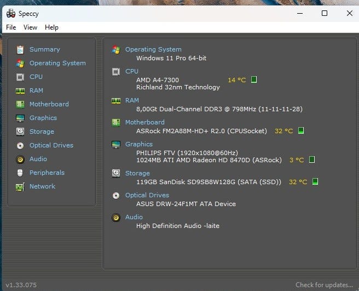
Task: Click Graphics heading link in summary
Action: coord(139,144)
